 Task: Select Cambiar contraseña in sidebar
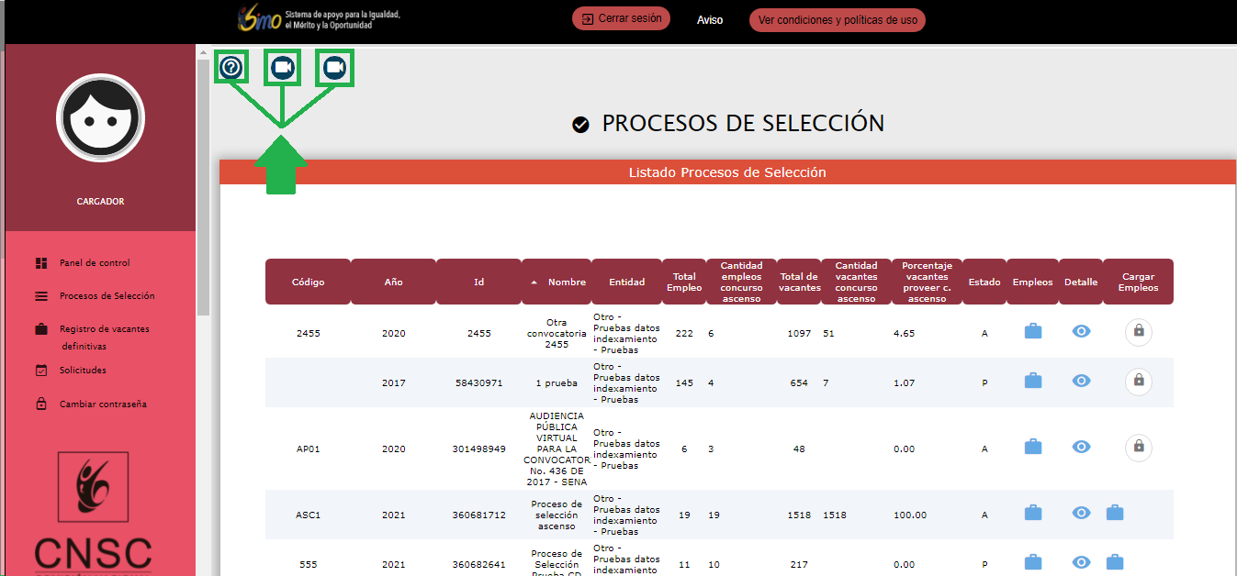(x=103, y=404)
